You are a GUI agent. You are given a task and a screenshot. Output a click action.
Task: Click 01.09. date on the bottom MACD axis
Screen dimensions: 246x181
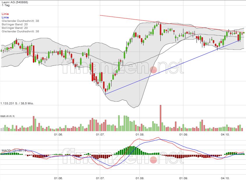click(x=183, y=178)
